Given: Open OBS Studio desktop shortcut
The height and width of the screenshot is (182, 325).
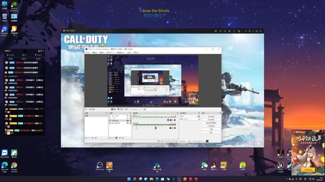Looking at the screenshot, I should pyautogui.click(x=100, y=166).
